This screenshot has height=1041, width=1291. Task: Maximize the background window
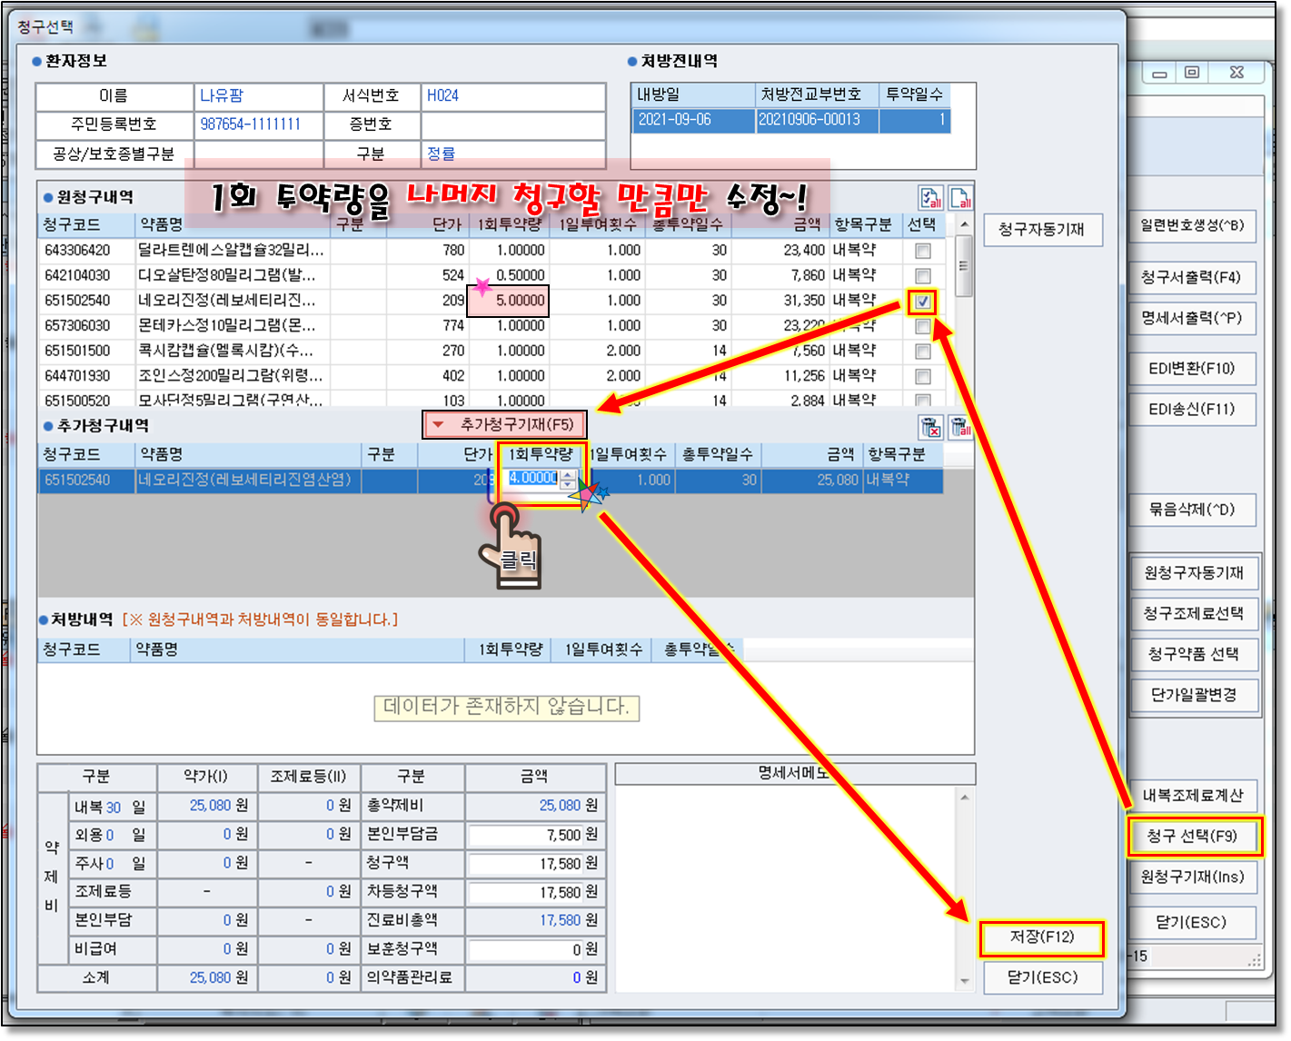(x=1192, y=73)
